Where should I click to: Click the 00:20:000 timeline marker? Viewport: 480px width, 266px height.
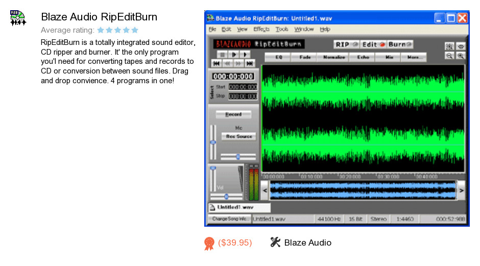(350, 177)
